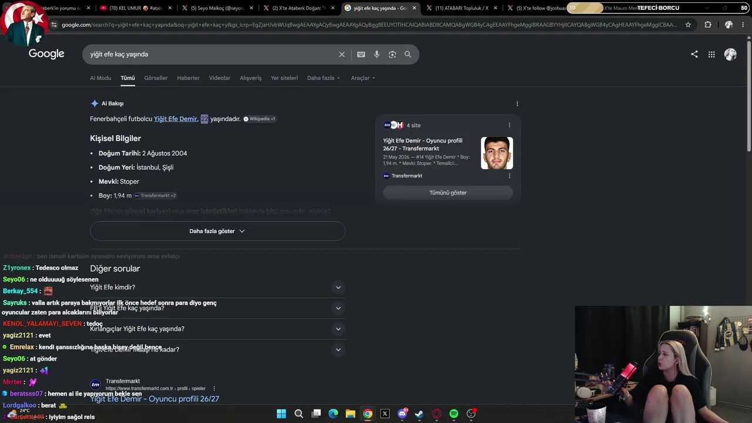Click the Yiğit Efe Demir player photo thumbnail

pos(496,153)
